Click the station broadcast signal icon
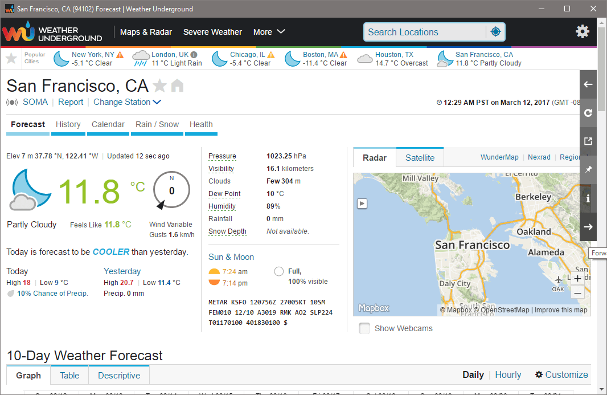607x395 pixels. 12,103
